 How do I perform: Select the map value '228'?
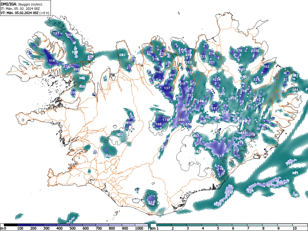[150, 52]
